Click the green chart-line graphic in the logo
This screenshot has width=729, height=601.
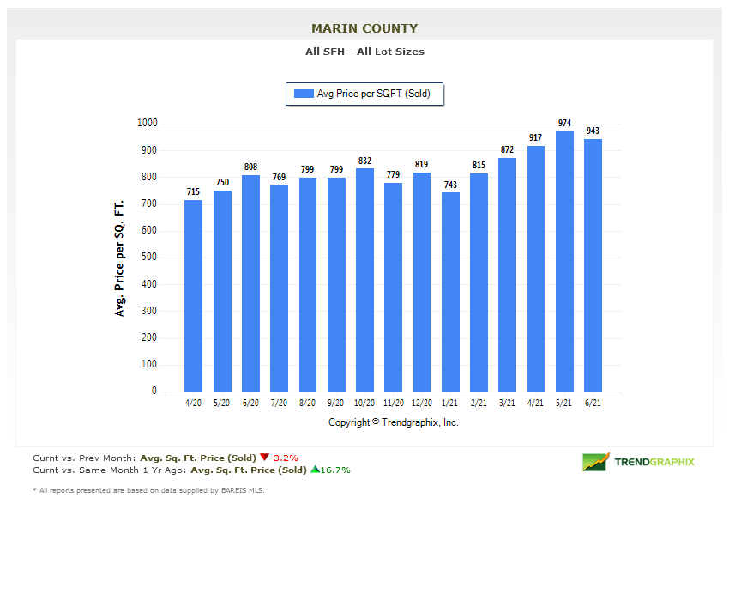[593, 463]
